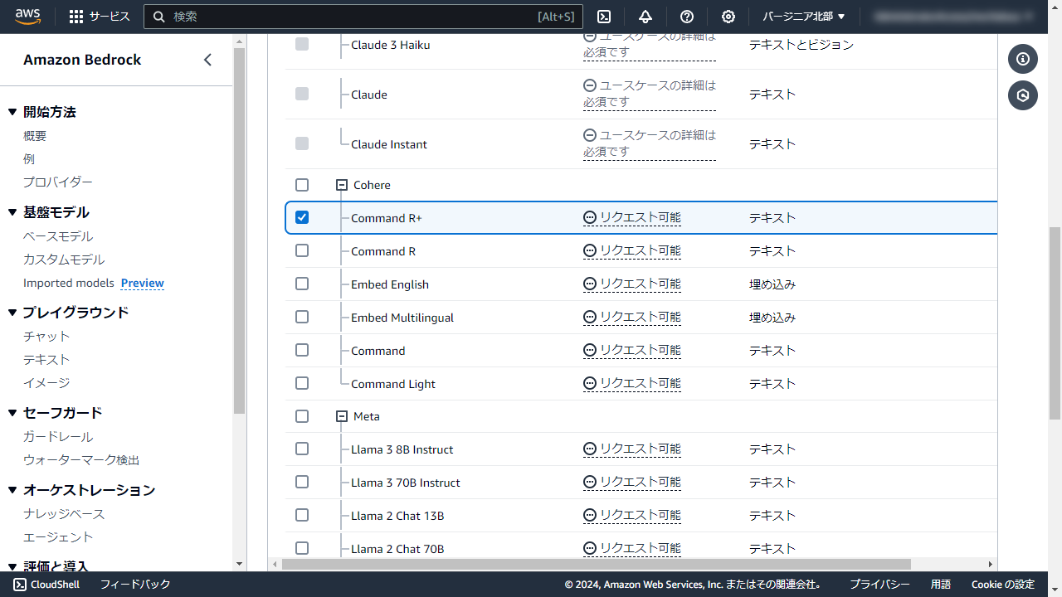This screenshot has width=1062, height=597.
Task: Collapse the Amazon Bedrock side navigation
Action: coord(207,60)
